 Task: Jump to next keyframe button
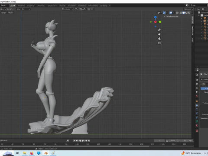pyautogui.click(x=86, y=140)
